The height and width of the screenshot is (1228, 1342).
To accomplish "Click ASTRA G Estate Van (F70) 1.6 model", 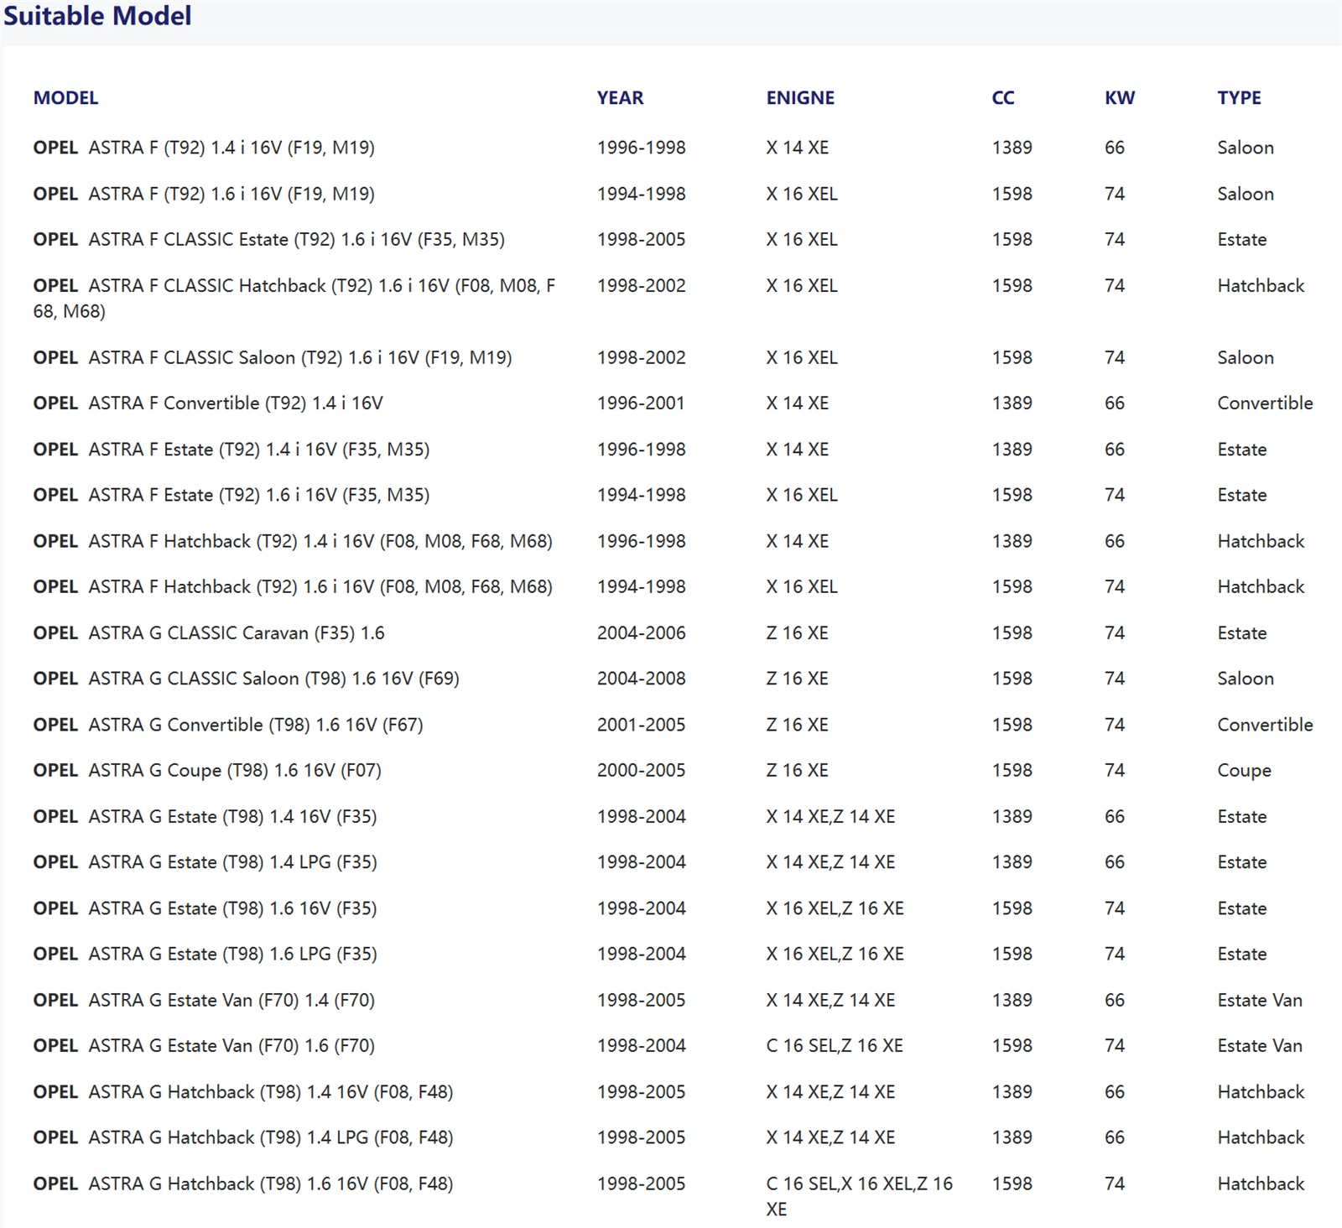I will click(204, 1045).
